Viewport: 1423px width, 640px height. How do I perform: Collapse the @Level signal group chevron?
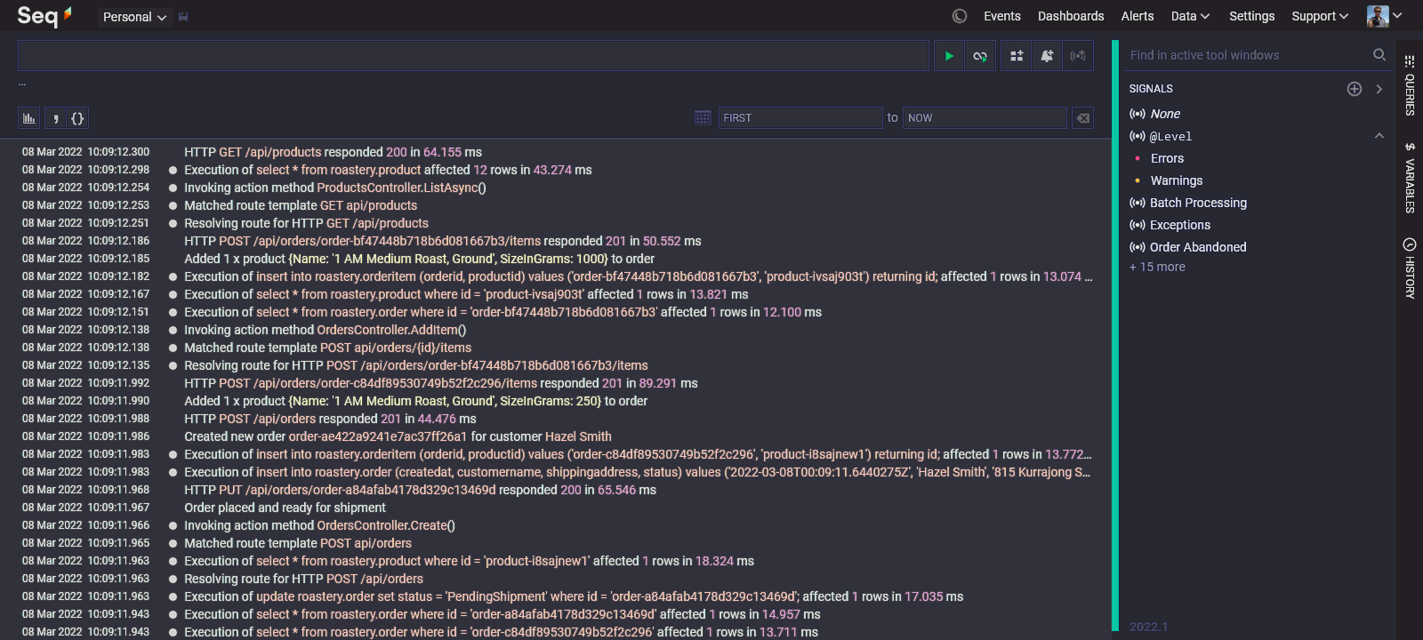[1379, 136]
